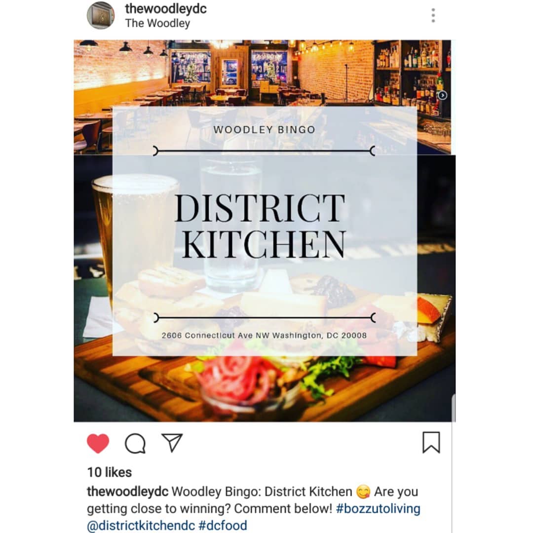View who liked via 10 likes

(x=110, y=472)
